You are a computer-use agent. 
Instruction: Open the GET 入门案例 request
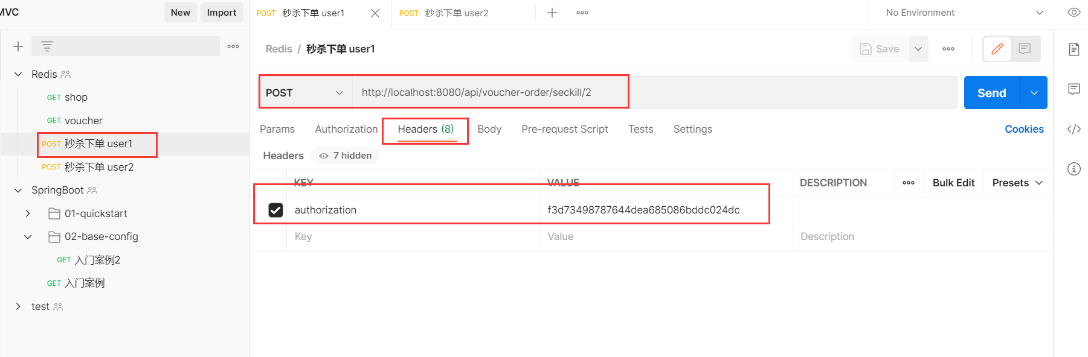[x=126, y=283]
